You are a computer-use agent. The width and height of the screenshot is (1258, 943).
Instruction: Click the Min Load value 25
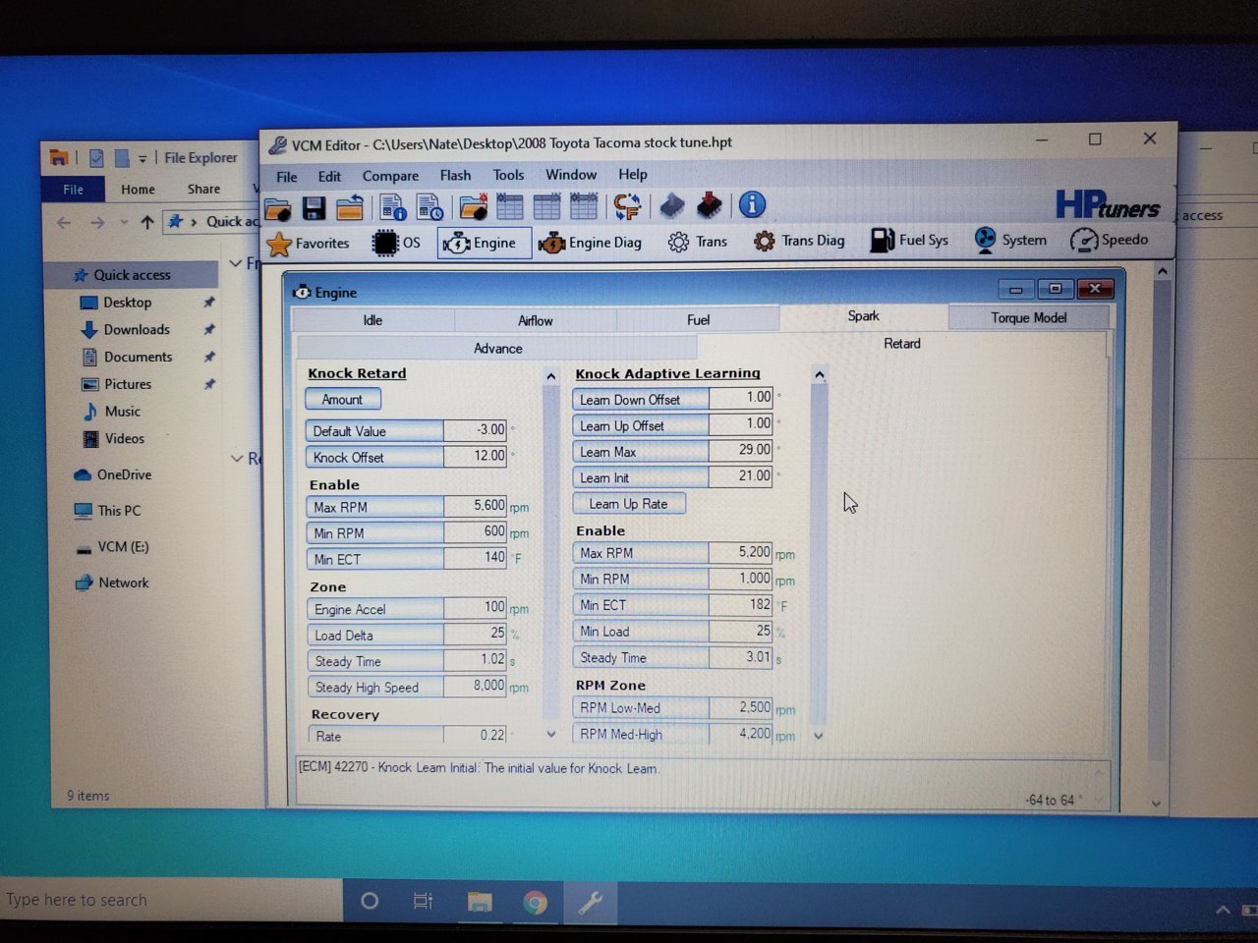tap(740, 631)
